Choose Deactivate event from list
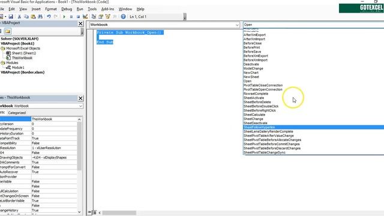The height and width of the screenshot is (216, 384). (251, 64)
